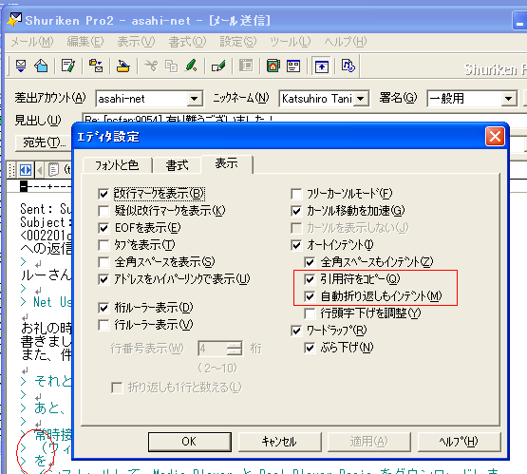Switch to the フォントと色 tab
The width and height of the screenshot is (527, 474).
coord(117,165)
